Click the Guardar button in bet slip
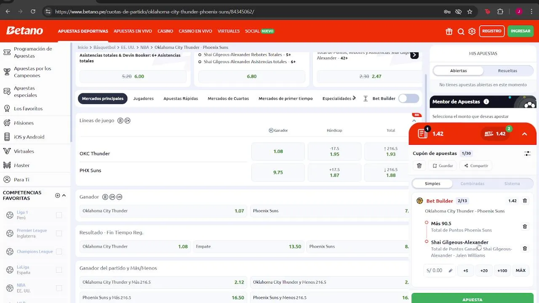Screen dimensions: 539x303 443,166
